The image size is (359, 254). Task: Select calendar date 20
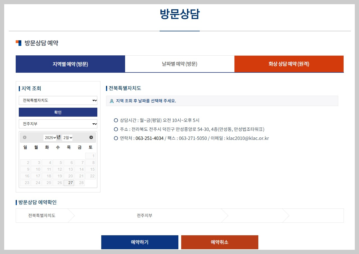tap(69, 176)
